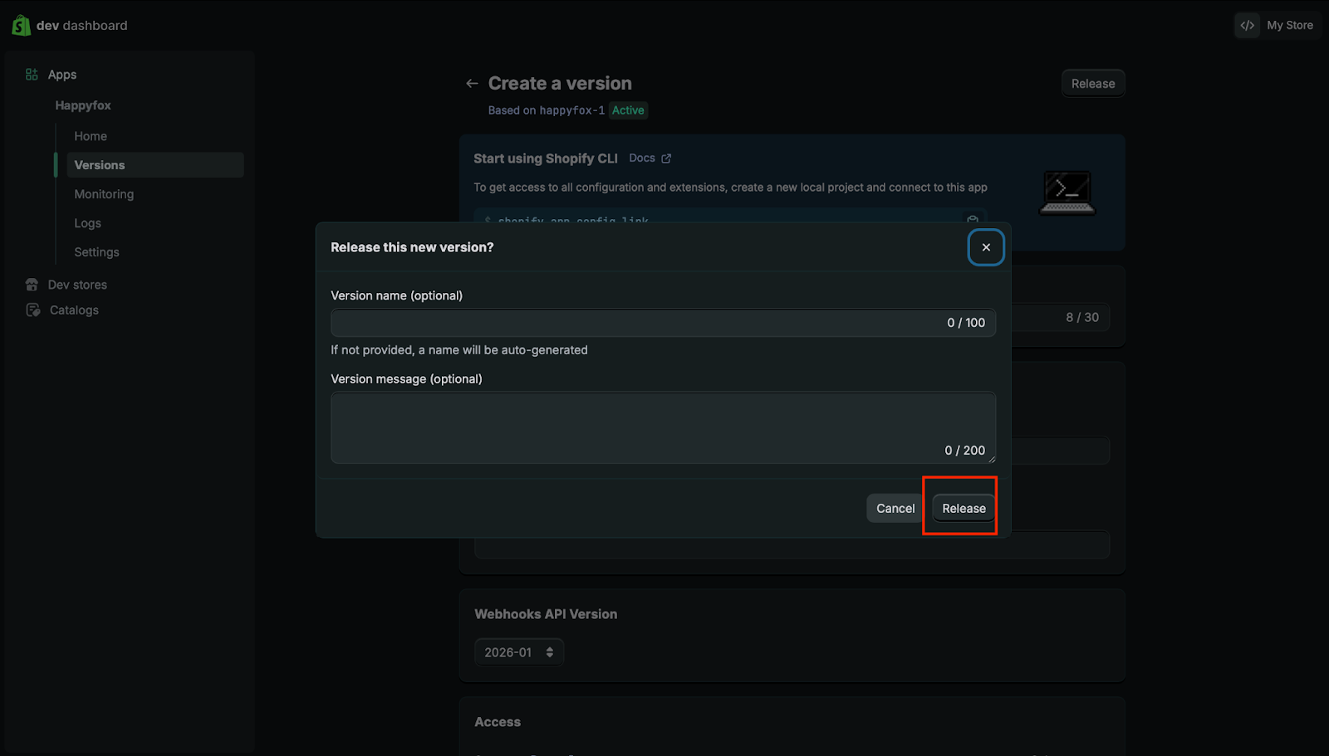Close the release dialog with X

click(986, 247)
